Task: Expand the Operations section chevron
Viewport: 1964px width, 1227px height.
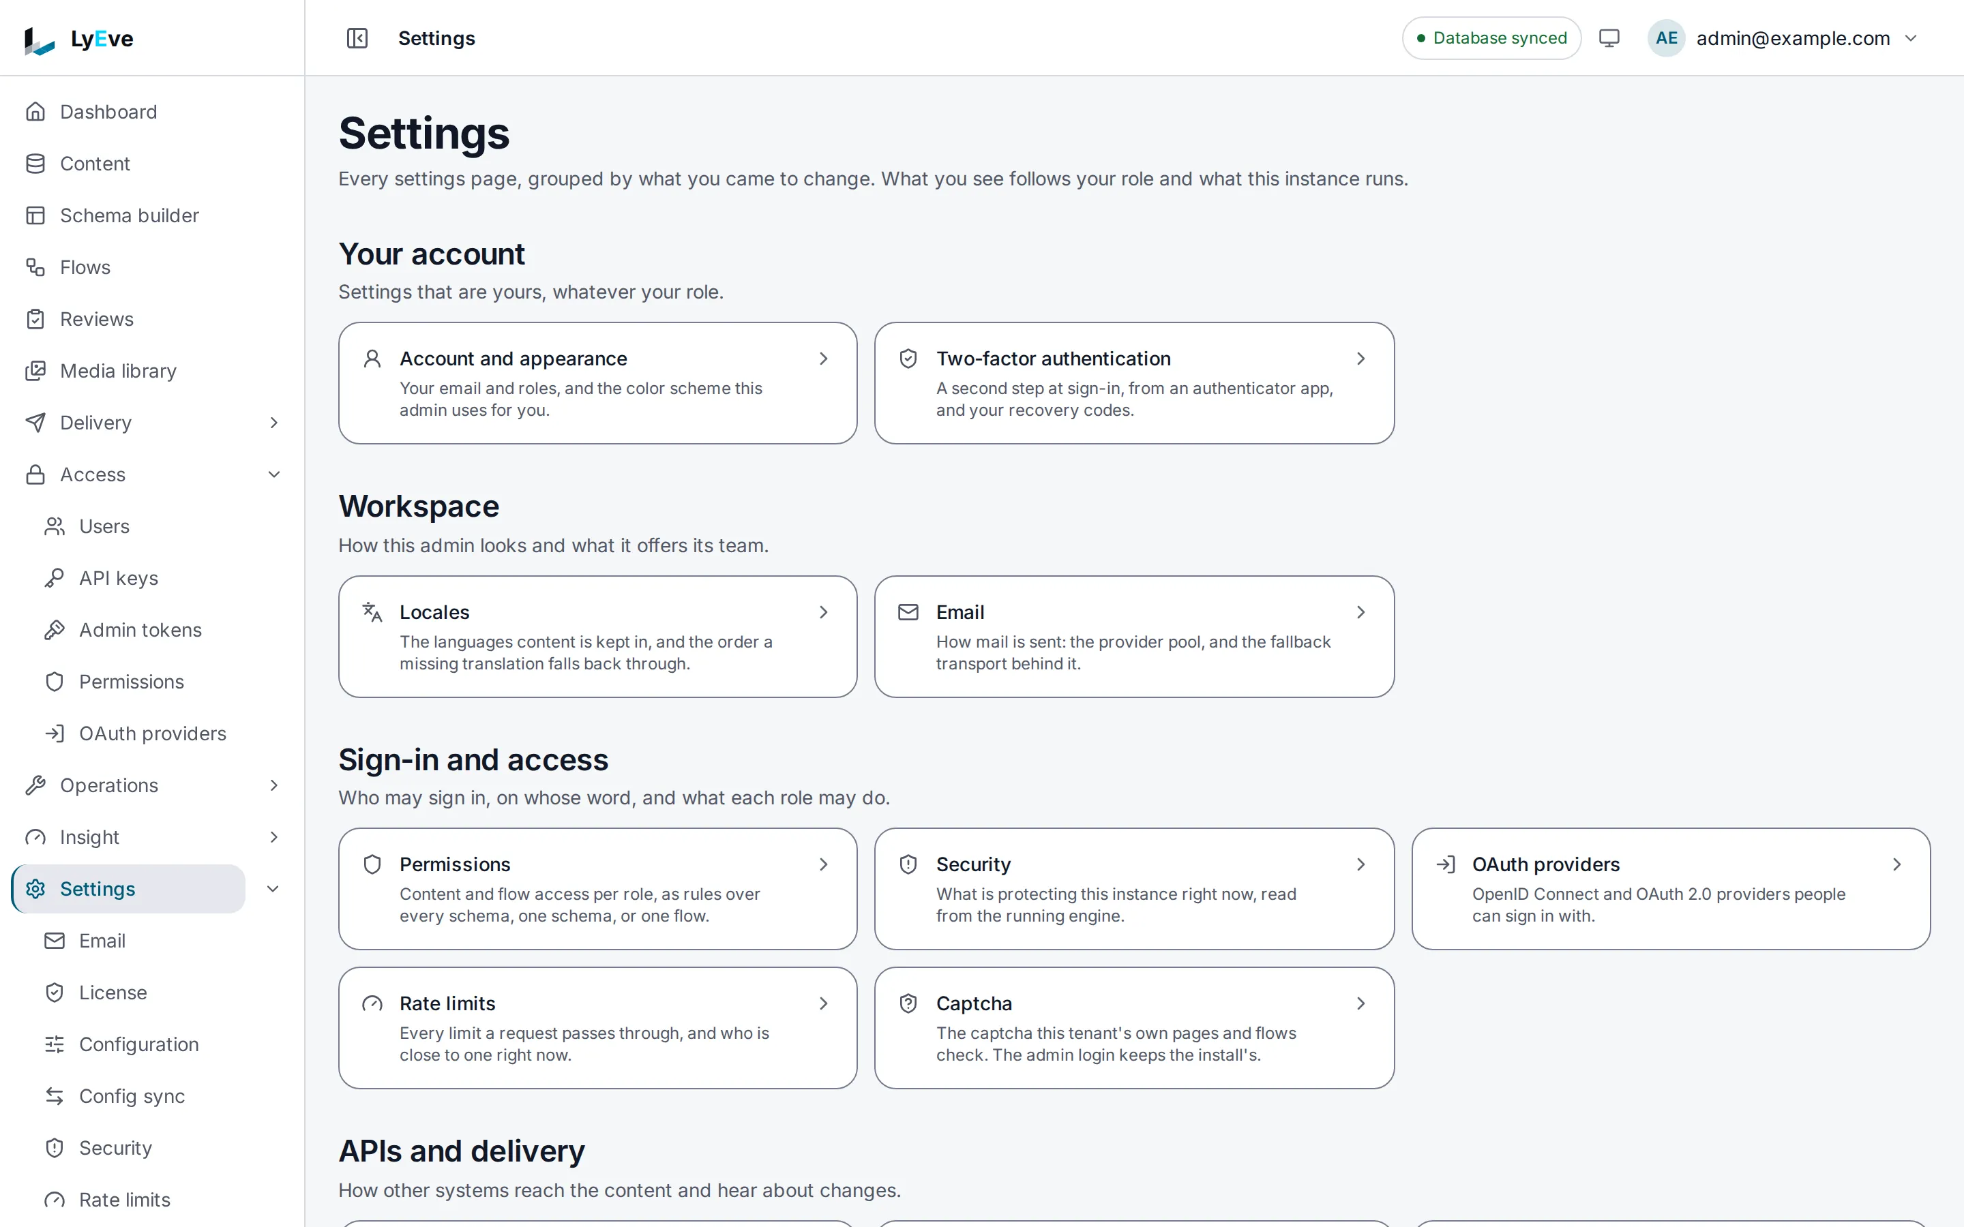Action: coord(273,785)
